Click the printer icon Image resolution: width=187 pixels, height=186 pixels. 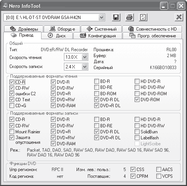129,17
